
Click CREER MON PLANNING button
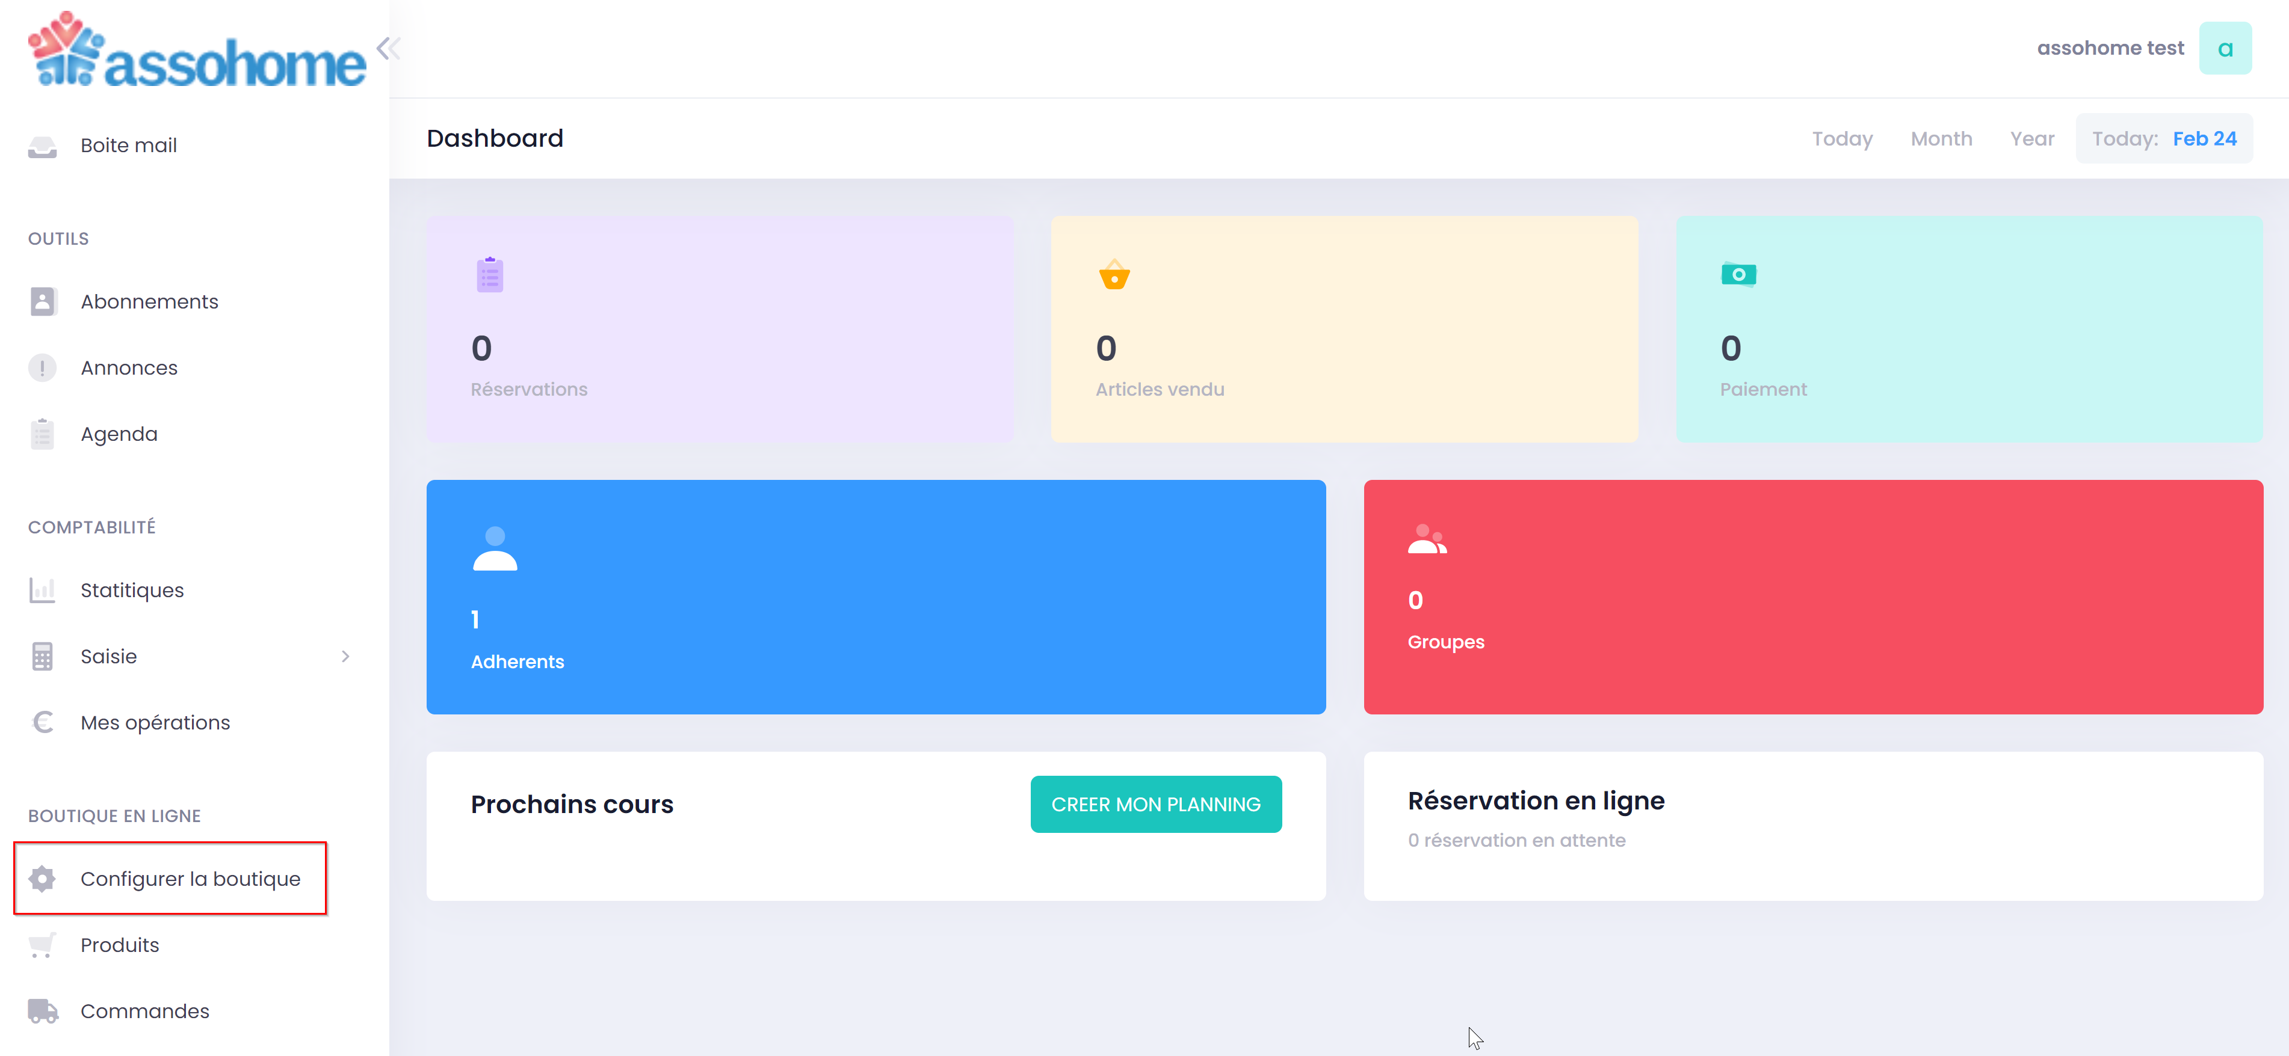pyautogui.click(x=1155, y=803)
